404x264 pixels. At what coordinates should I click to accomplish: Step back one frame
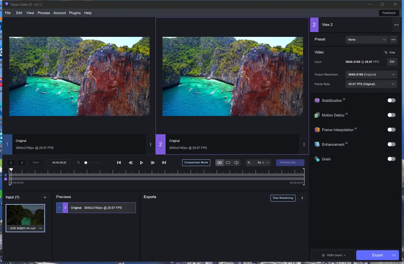130,163
